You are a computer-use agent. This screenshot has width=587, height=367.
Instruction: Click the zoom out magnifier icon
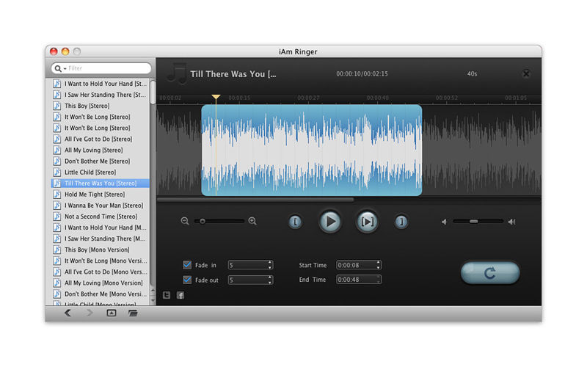click(185, 221)
